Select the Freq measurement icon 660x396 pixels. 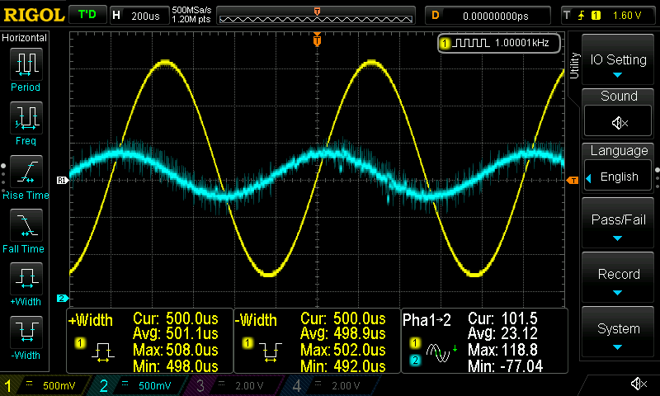(x=26, y=120)
